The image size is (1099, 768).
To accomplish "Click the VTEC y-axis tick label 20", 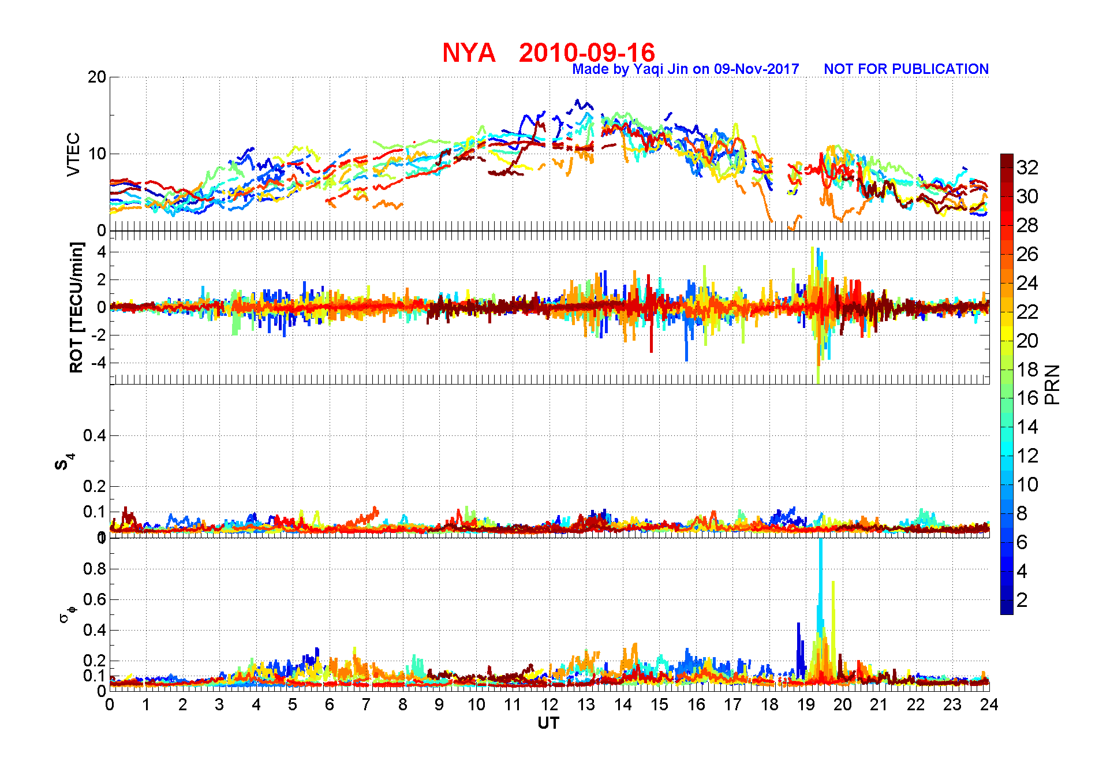I will pos(97,77).
